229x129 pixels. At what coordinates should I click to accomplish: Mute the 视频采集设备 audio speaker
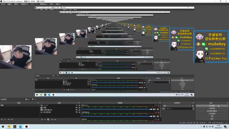click(154, 116)
